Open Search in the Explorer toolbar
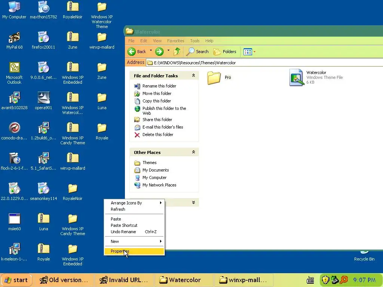Screen dimensions: 383x287 coord(197,52)
